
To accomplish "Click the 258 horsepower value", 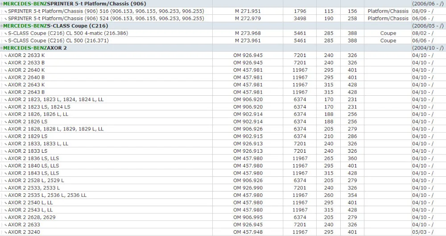I will point(352,18).
